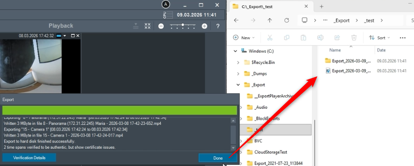The image size is (414, 166).
Task: Click the Explorer delete trash icon
Action: 354,38
